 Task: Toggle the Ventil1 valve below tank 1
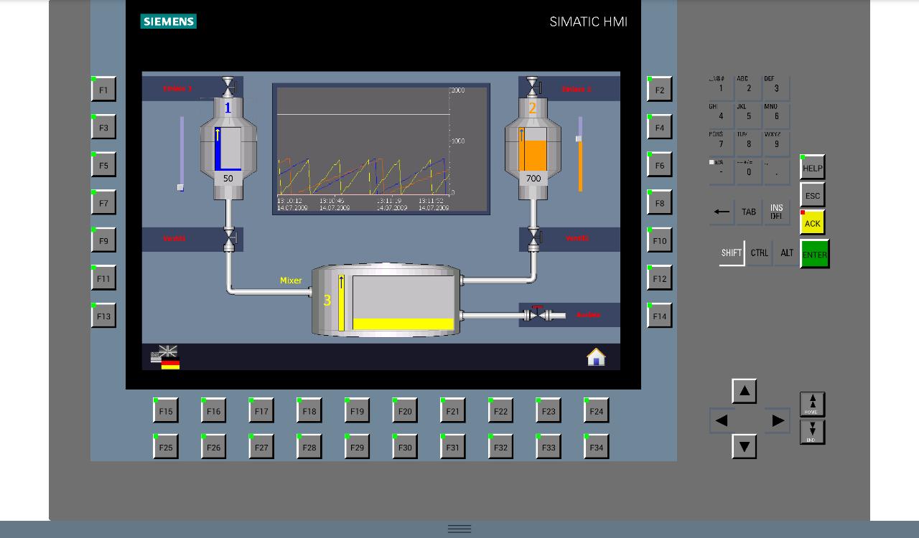[228, 237]
